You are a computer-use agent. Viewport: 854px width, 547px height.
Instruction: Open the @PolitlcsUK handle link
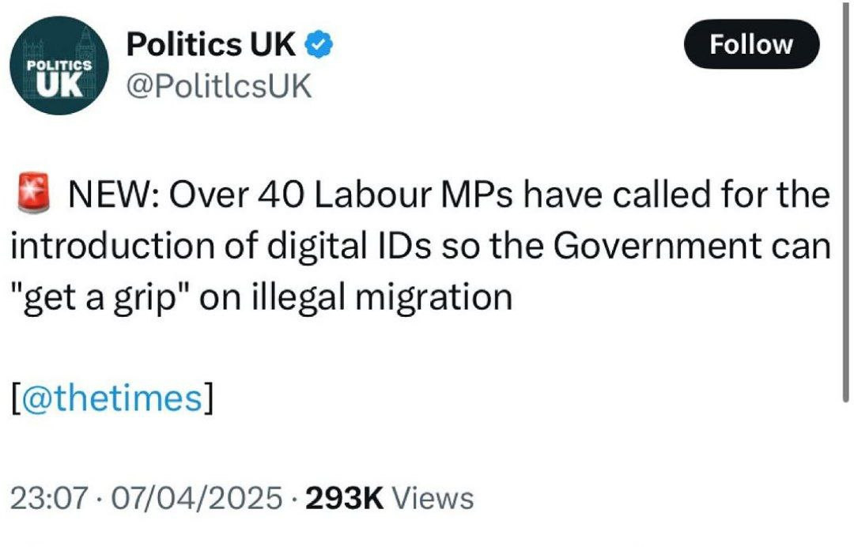pyautogui.click(x=219, y=86)
